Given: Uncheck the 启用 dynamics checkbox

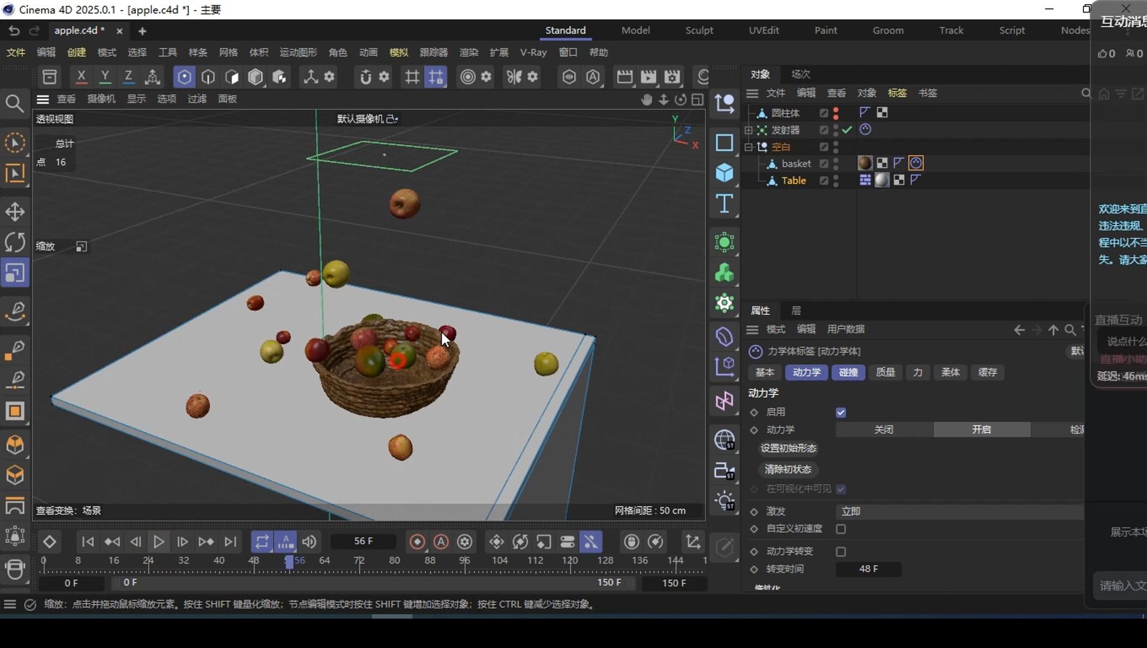Looking at the screenshot, I should (x=841, y=412).
